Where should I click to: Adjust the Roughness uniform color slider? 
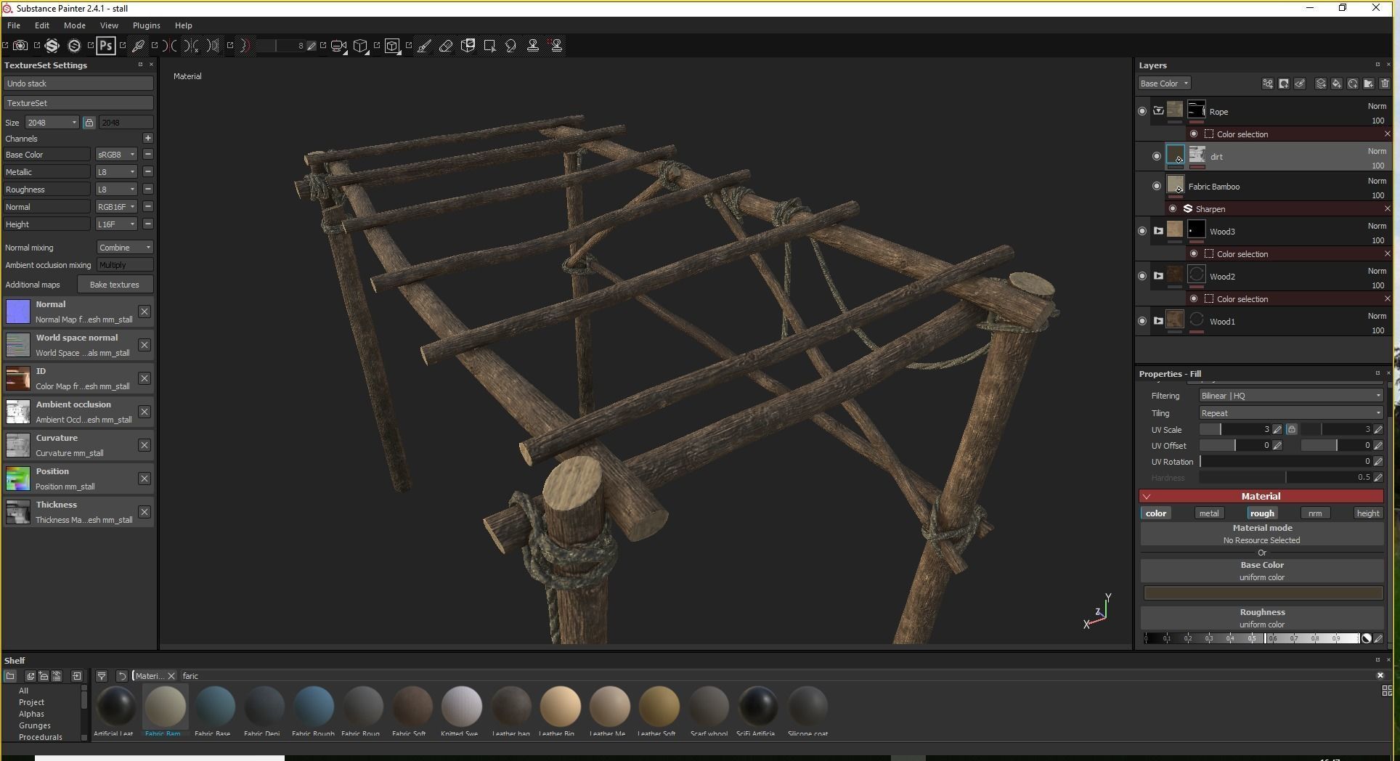(x=1252, y=638)
